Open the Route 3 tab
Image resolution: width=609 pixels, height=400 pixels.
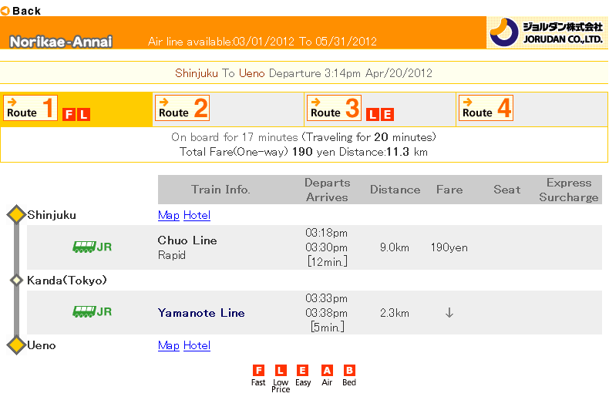tap(335, 108)
